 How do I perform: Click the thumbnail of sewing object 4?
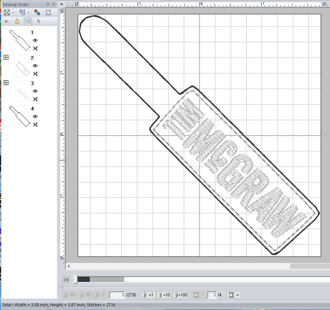click(x=20, y=116)
